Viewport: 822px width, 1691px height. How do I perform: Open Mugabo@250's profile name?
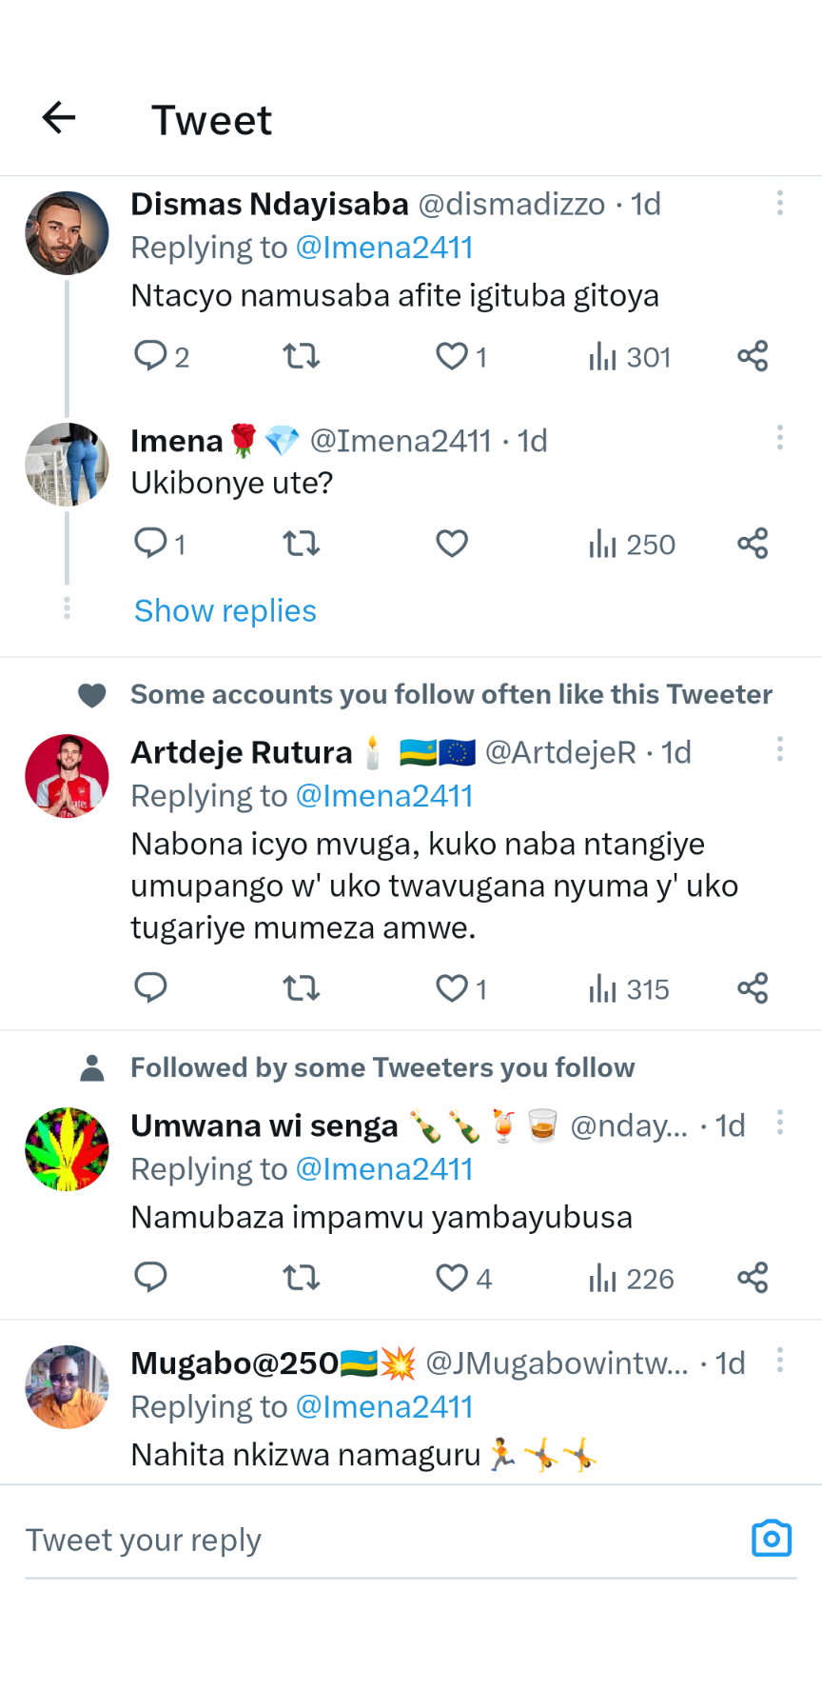234,1363
